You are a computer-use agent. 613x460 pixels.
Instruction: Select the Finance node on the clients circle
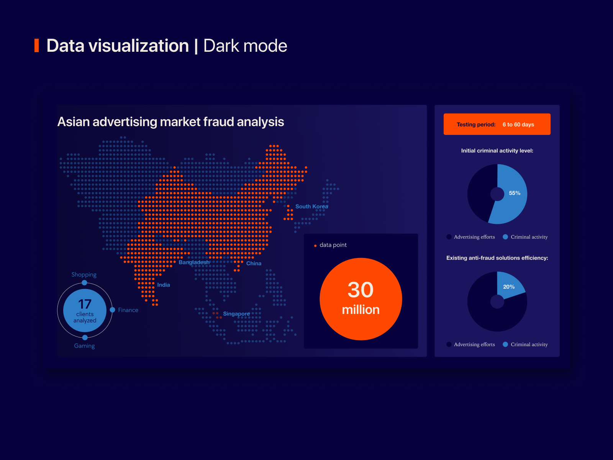(x=112, y=310)
